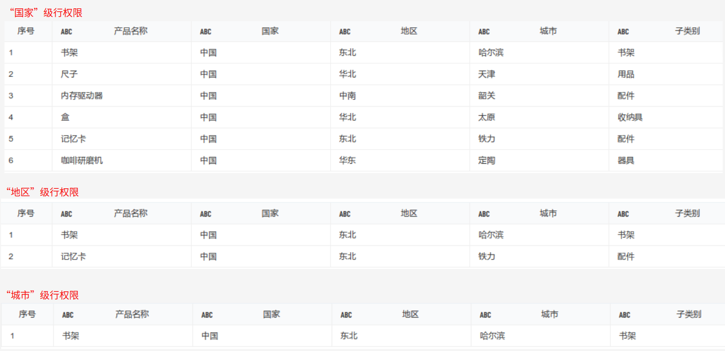Click ABC icon beside 城市 in top table
The height and width of the screenshot is (351, 725).
coord(484,32)
